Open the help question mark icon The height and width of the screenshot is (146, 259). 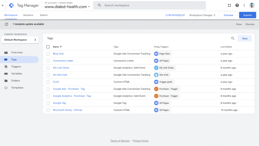pyautogui.click(x=237, y=5)
